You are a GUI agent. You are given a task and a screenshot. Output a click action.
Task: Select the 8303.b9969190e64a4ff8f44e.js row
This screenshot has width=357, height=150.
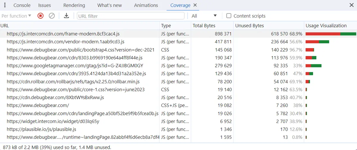[178, 58]
